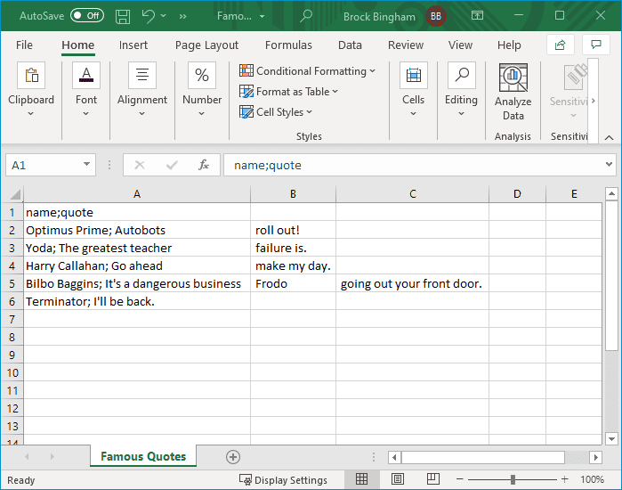Image resolution: width=622 pixels, height=490 pixels.
Task: Click the Insert Function fx icon
Action: coord(204,165)
